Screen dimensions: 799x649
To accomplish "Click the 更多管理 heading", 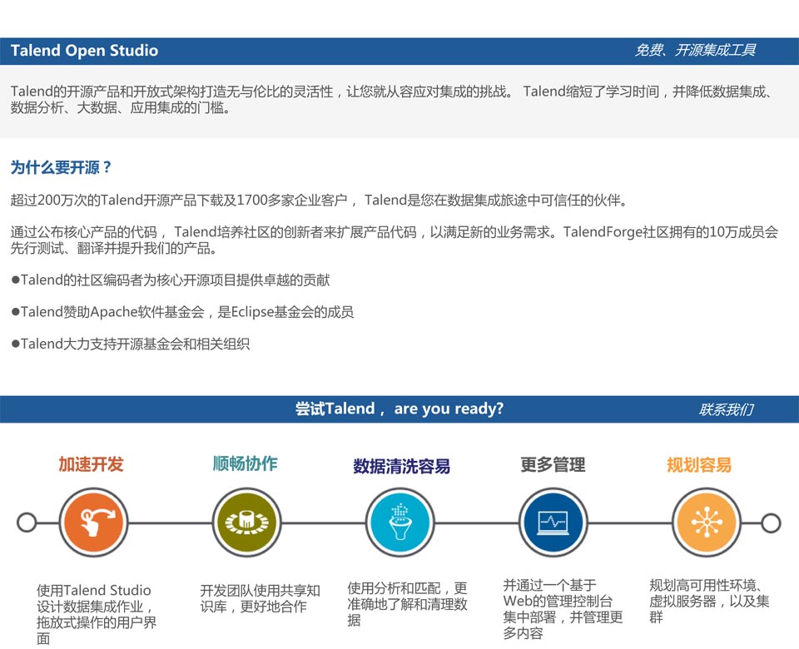I will (553, 465).
